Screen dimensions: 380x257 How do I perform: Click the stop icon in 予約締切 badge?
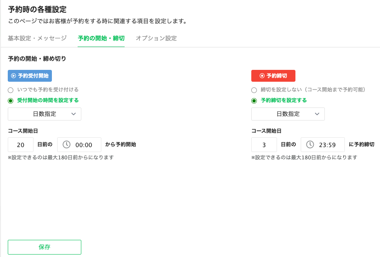(x=262, y=76)
